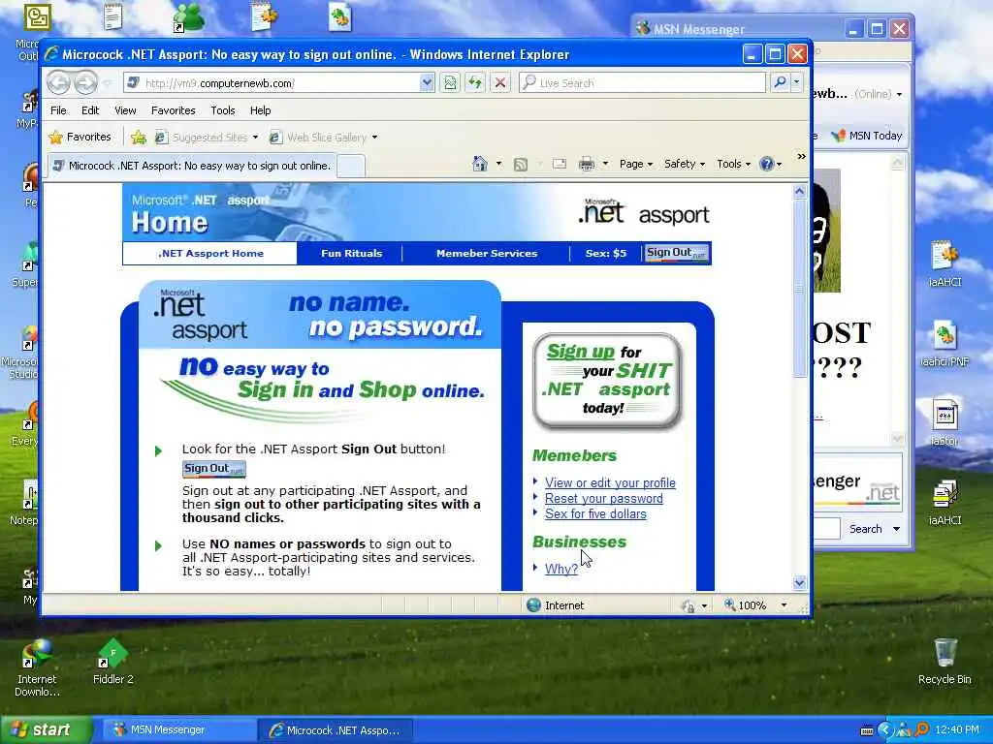Click the Favorites star button
Viewport: 993px width, 744px height.
(x=80, y=137)
